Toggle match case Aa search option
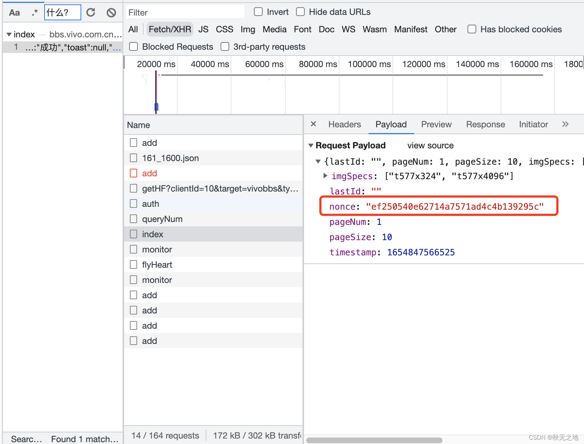Viewport: 584px width, 444px height. [14, 13]
